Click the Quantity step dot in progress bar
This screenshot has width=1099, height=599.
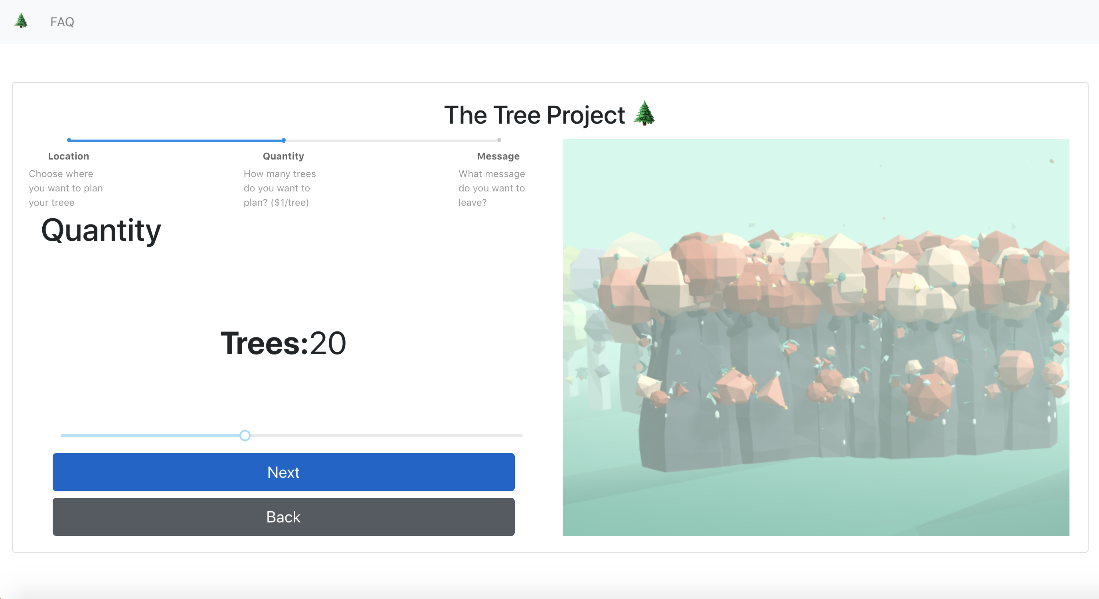click(284, 140)
